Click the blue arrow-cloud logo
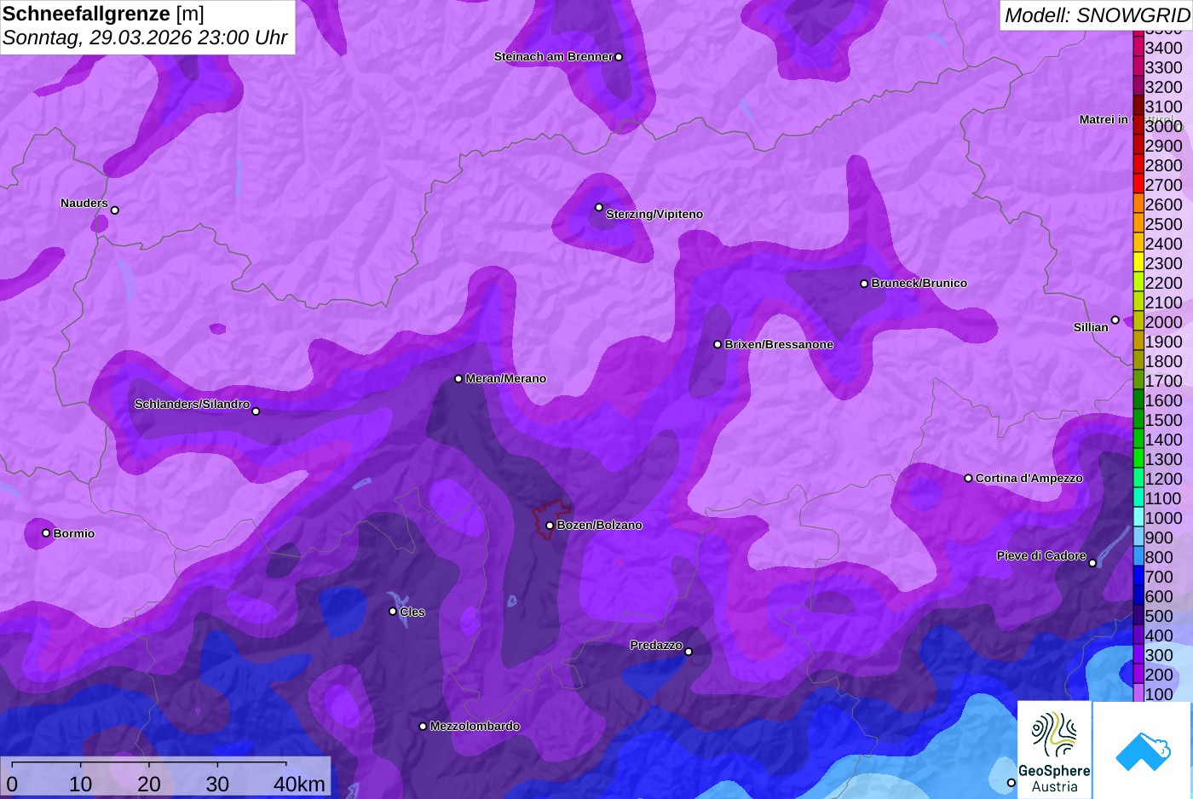The width and height of the screenshot is (1193, 799). 1143,750
